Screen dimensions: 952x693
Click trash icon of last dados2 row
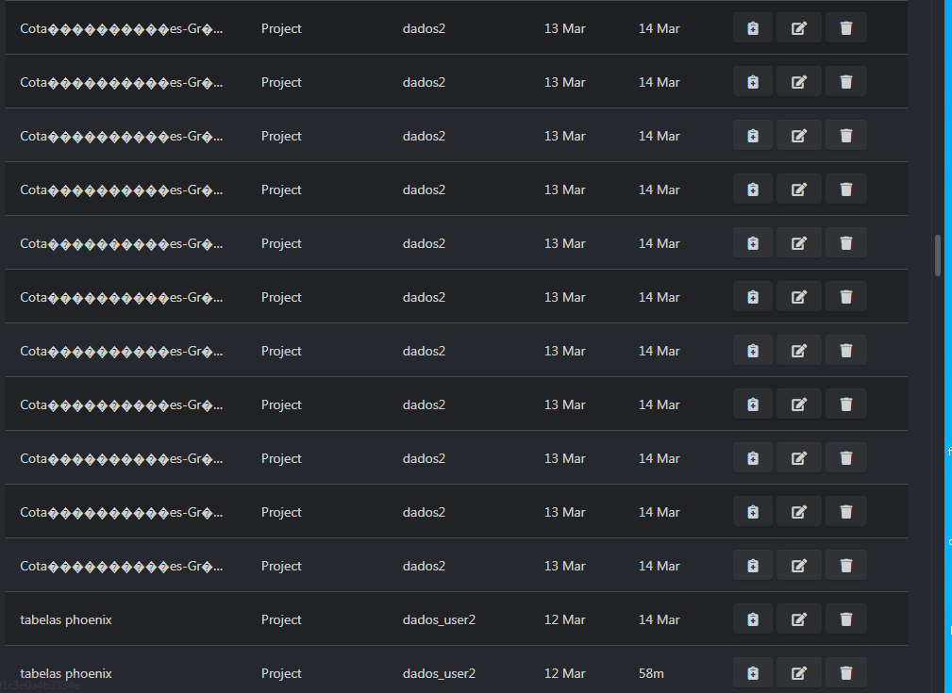[845, 566]
